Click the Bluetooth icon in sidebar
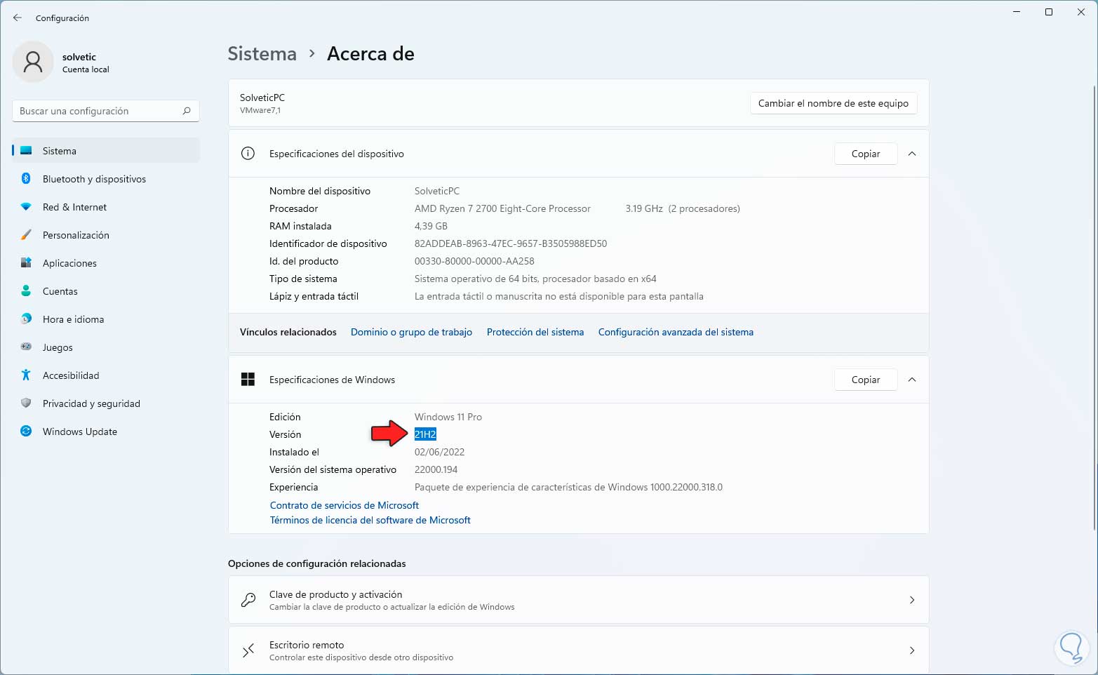1098x675 pixels. 26,179
